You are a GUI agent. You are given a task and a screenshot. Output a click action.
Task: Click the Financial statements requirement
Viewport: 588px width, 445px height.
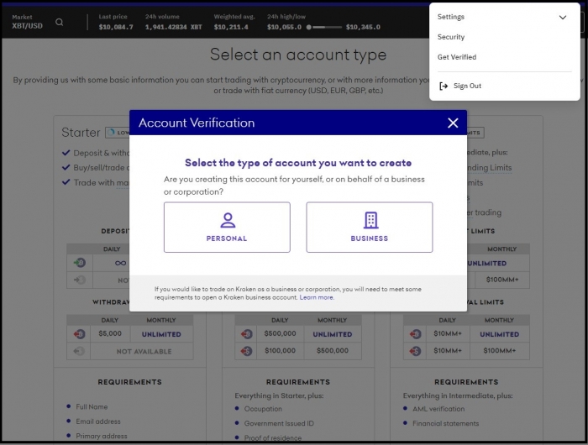pos(445,424)
